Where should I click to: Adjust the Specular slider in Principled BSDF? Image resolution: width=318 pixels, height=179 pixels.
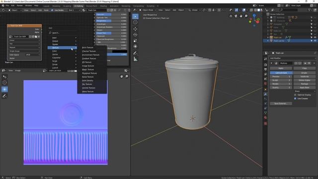pyautogui.click(x=111, y=14)
